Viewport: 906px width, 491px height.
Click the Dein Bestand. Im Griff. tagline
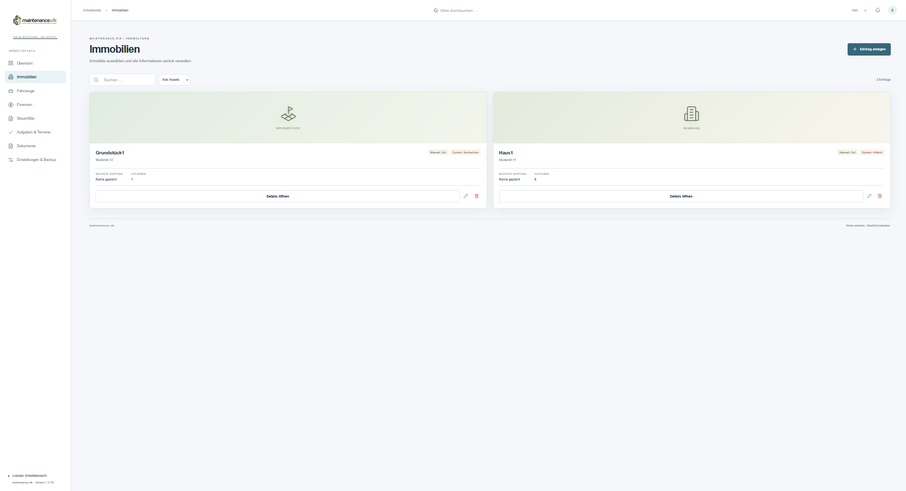pyautogui.click(x=35, y=37)
